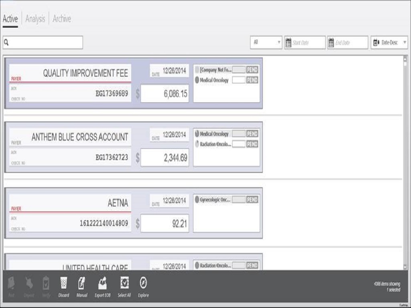The height and width of the screenshot is (308, 411).
Task: Click the 4386 items showing status text
Action: pyautogui.click(x=387, y=284)
